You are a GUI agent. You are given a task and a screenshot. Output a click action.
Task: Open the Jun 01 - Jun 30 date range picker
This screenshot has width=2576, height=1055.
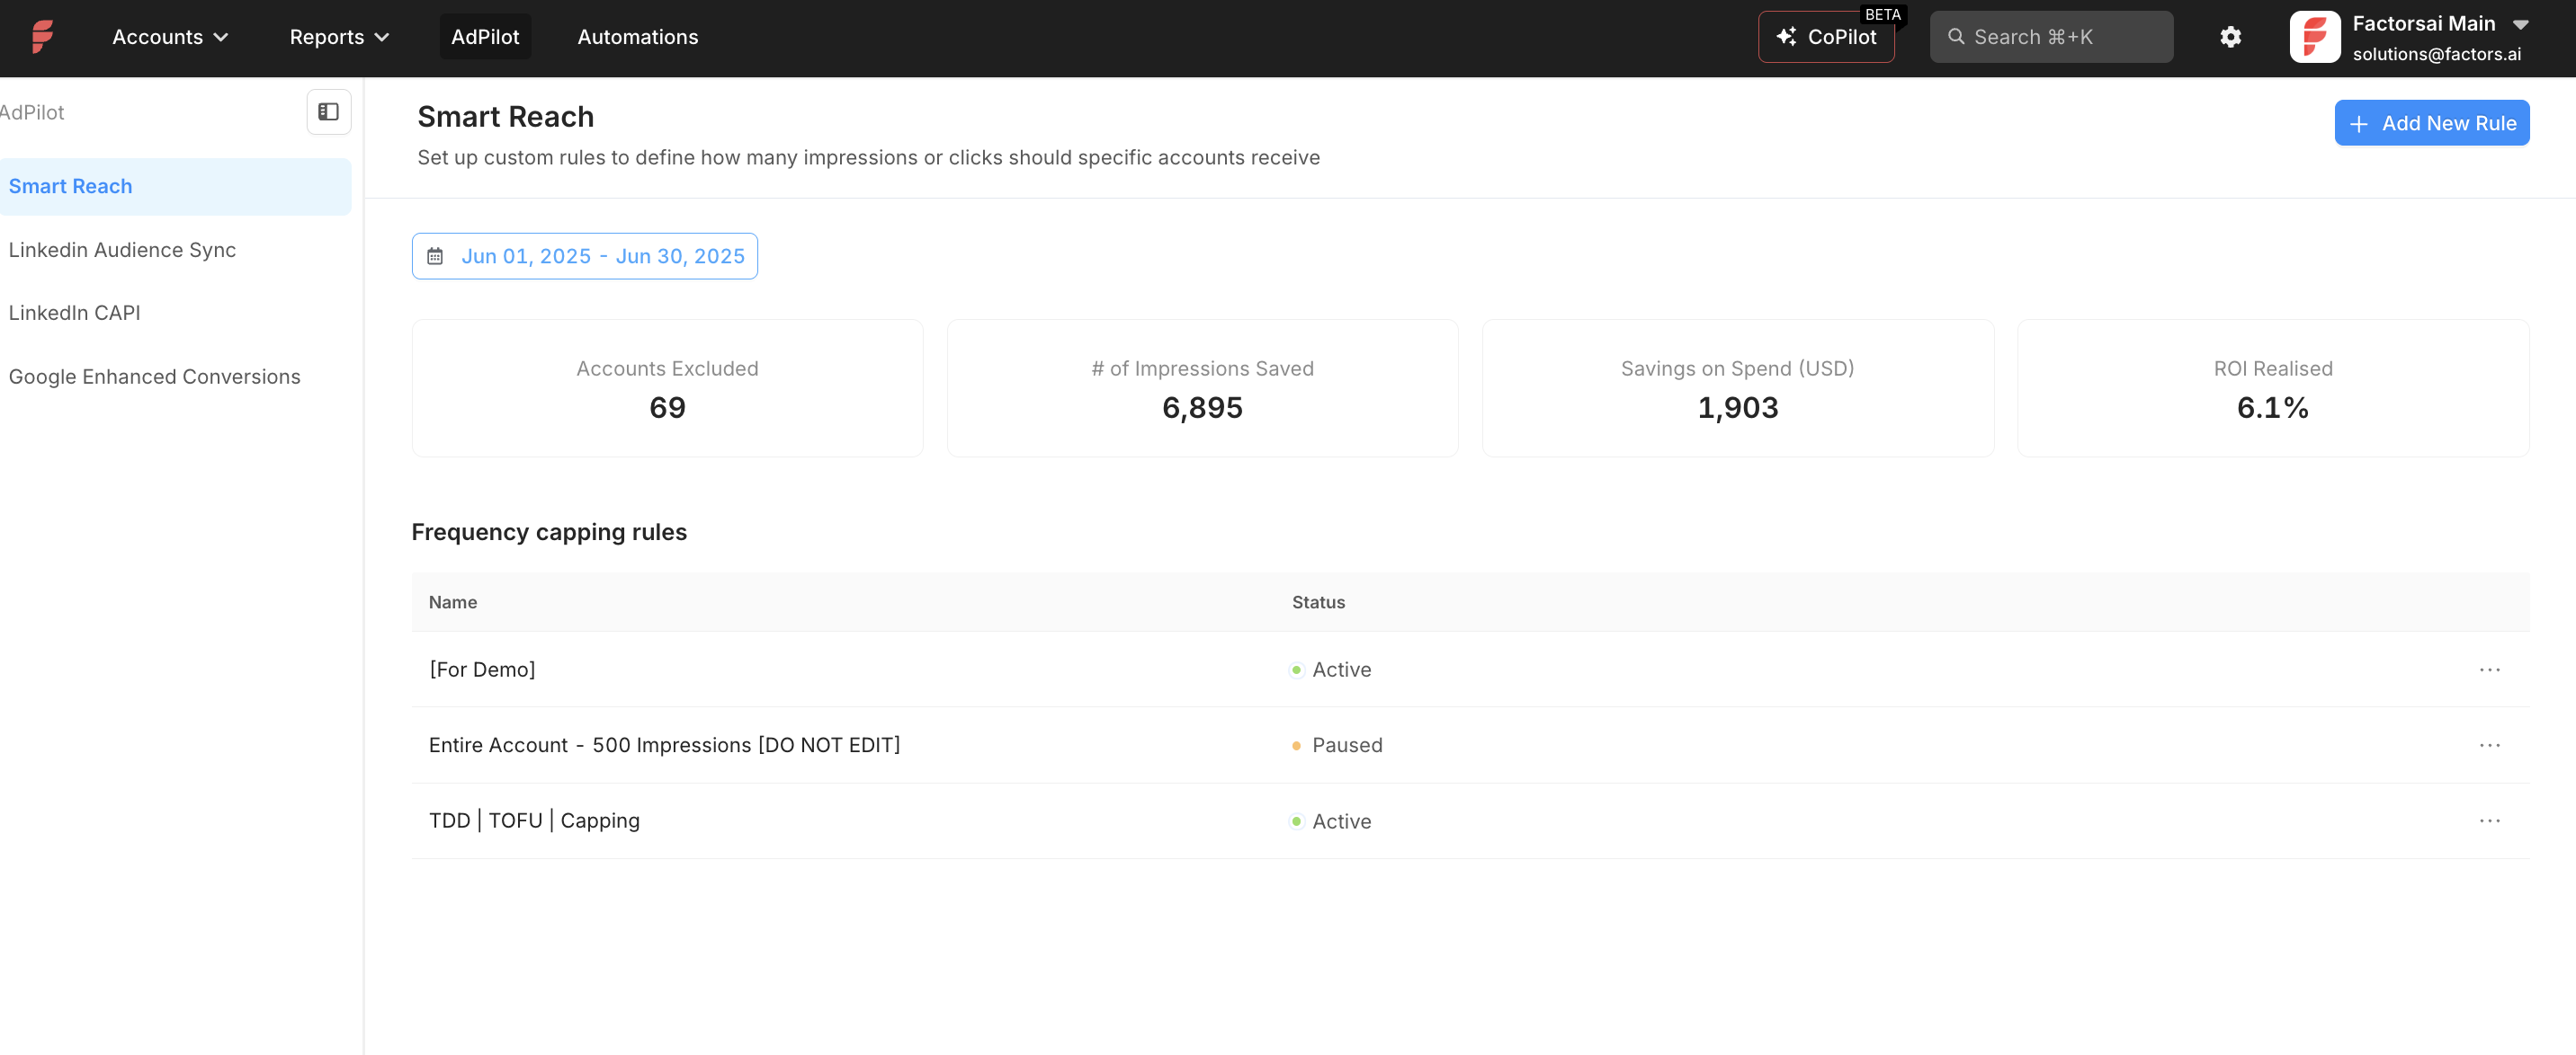(x=585, y=256)
